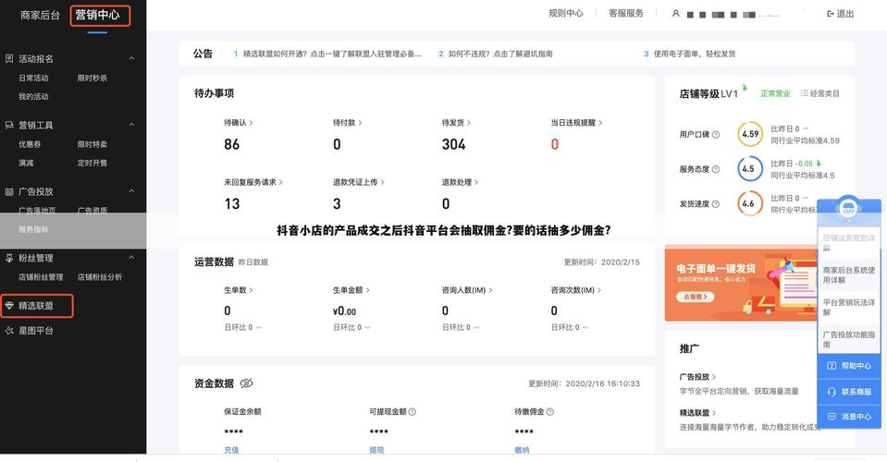Open announcement 2 如何不违规
The image size is (887, 462).
click(496, 54)
